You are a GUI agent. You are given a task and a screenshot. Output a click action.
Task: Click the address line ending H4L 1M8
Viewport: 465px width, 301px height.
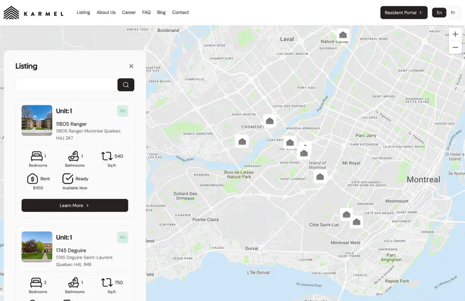tap(84, 261)
